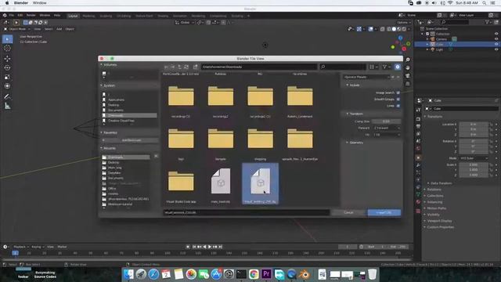The height and width of the screenshot is (282, 501).
Task: Toggle Collection exclude checkbox in outliner
Action: click(427, 34)
